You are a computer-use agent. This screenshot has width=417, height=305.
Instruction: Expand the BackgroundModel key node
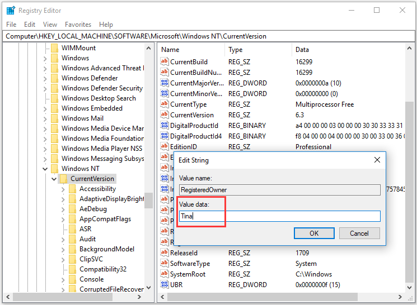tap(63, 250)
